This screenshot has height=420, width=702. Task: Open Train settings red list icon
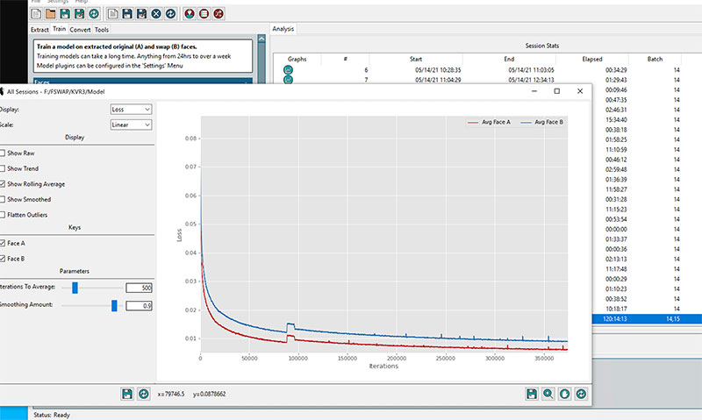(x=204, y=14)
